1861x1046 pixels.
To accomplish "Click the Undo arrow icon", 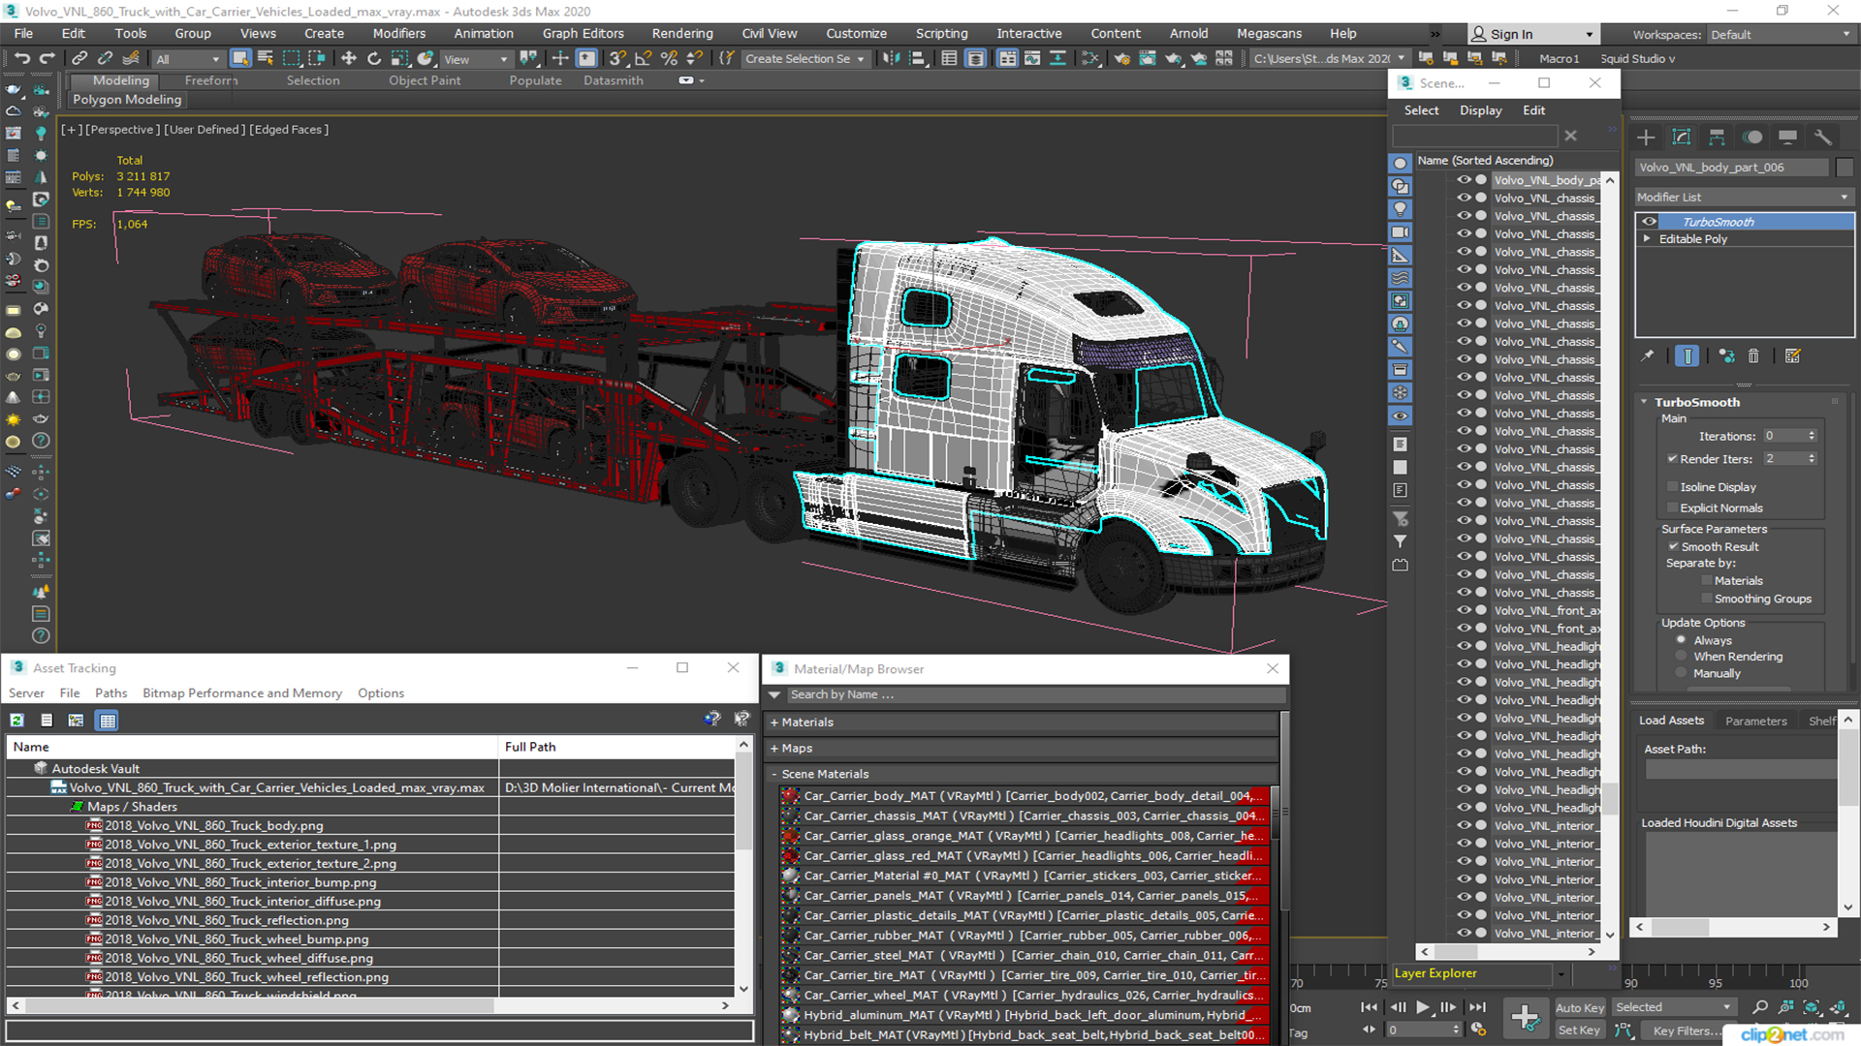I will tap(21, 58).
